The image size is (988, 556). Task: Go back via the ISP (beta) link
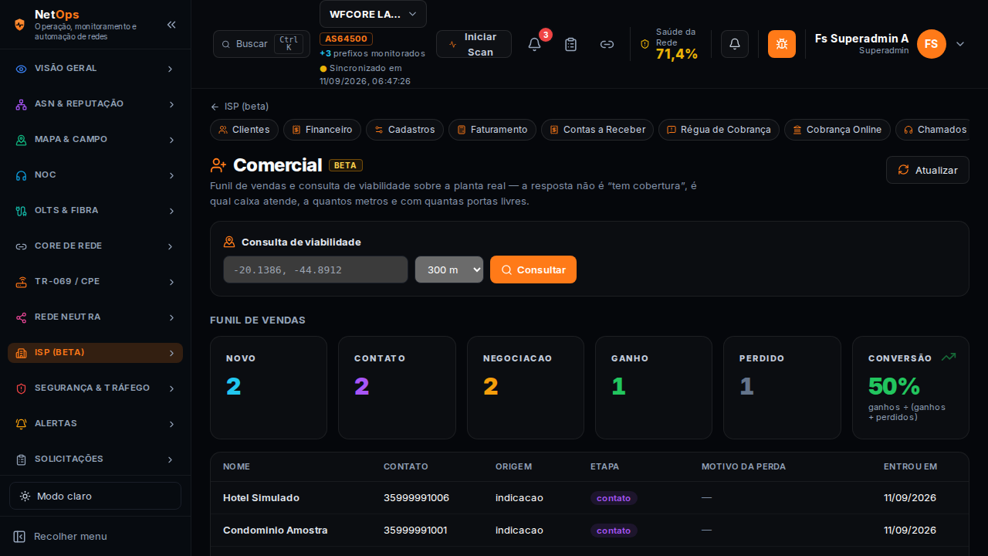[240, 107]
